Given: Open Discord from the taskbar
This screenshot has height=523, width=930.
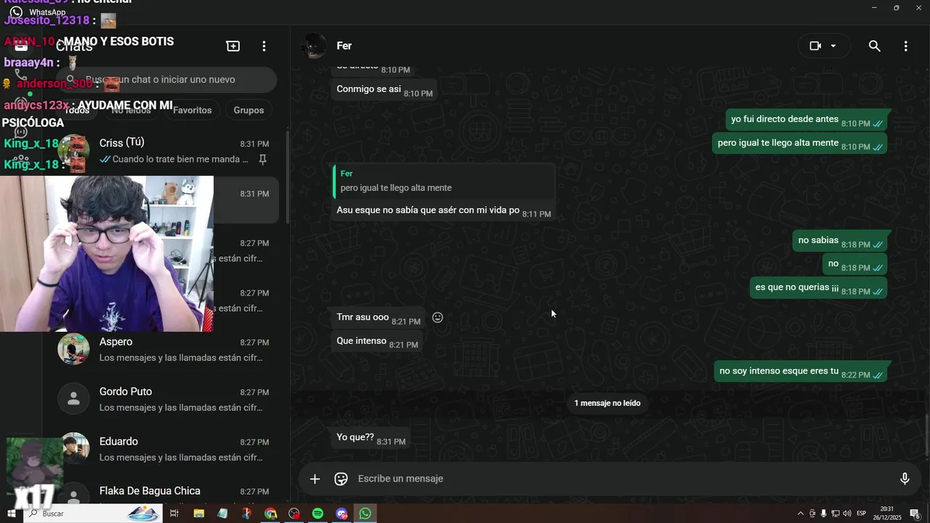Looking at the screenshot, I should [341, 514].
